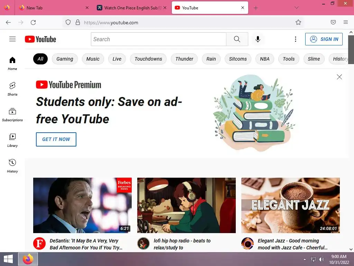354x266 pixels.
Task: Select the Music filter chip
Action: (93, 59)
